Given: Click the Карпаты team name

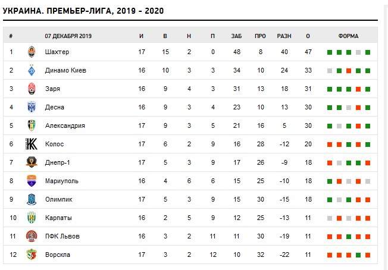Looking at the screenshot, I should (x=58, y=218).
